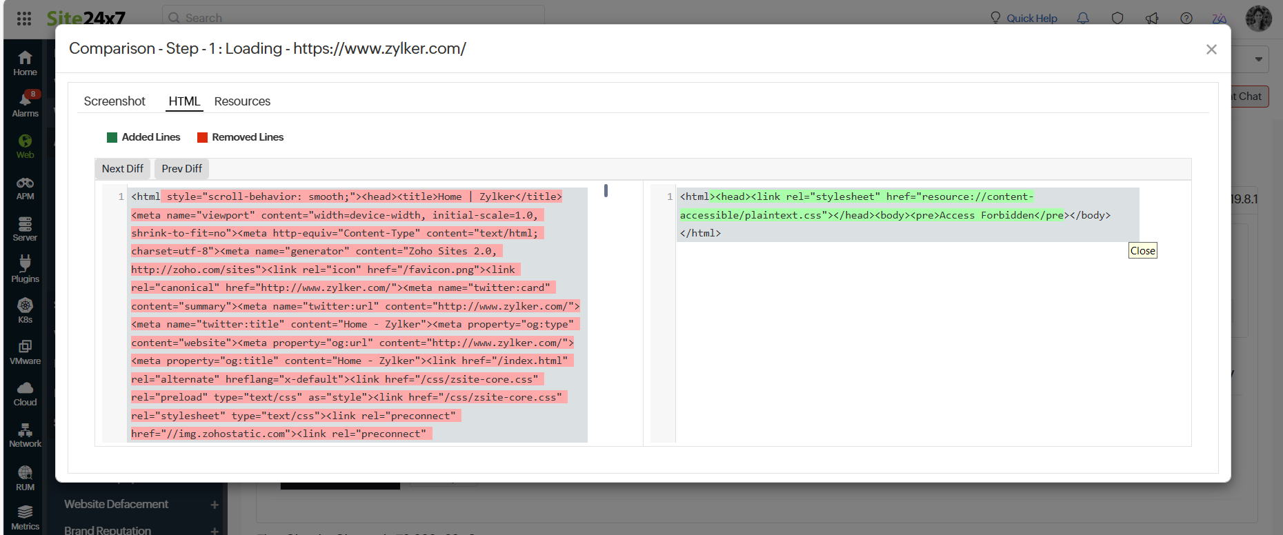
Task: Open the Cloud sidebar icon
Action: pyautogui.click(x=25, y=393)
